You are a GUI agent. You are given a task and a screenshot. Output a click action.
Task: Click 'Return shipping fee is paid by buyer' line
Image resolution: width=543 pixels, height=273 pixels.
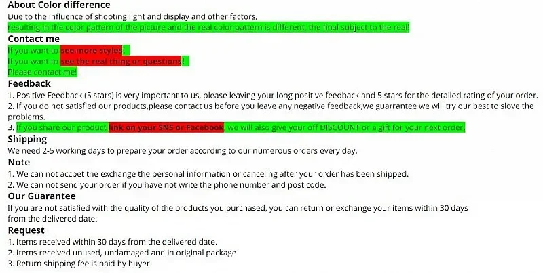coord(79,264)
